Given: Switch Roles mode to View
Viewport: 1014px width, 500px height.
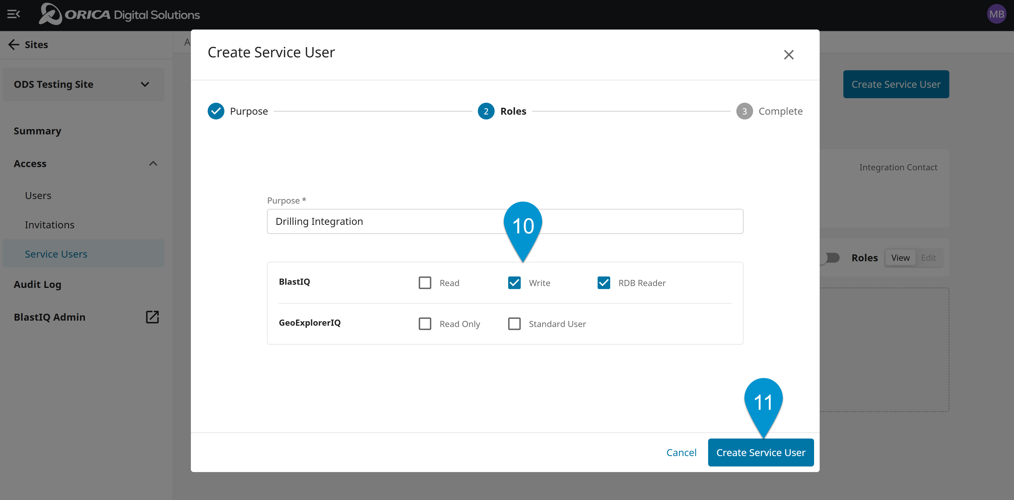Looking at the screenshot, I should [x=900, y=258].
